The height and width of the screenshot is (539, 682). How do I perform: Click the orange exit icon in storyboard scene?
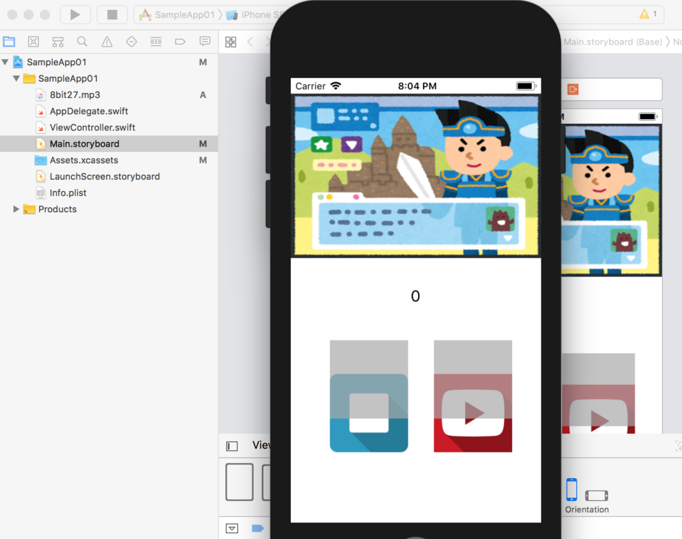coord(573,90)
